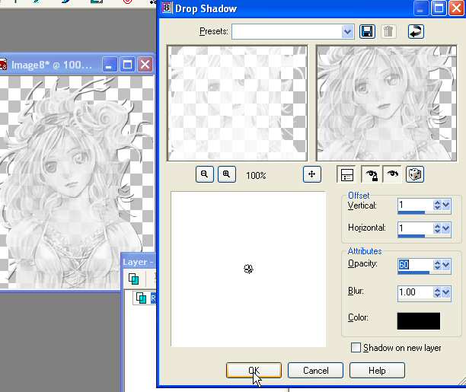Click the Vertical offset input field

tap(415, 205)
